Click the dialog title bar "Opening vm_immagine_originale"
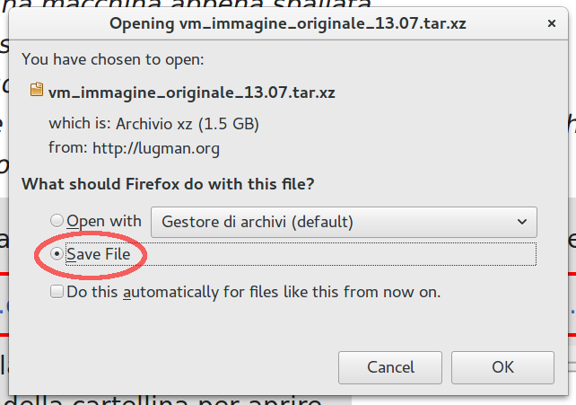This screenshot has width=576, height=405. point(287,22)
